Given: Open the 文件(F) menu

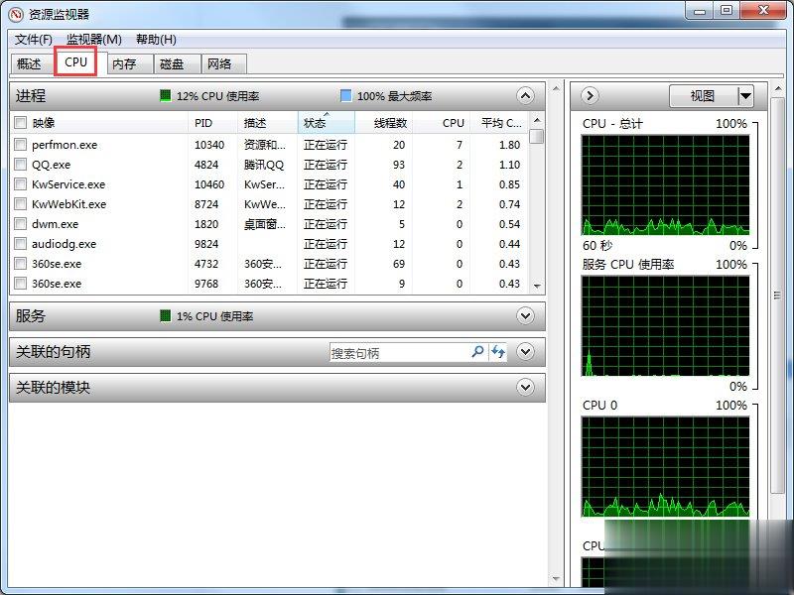Looking at the screenshot, I should pyautogui.click(x=34, y=40).
